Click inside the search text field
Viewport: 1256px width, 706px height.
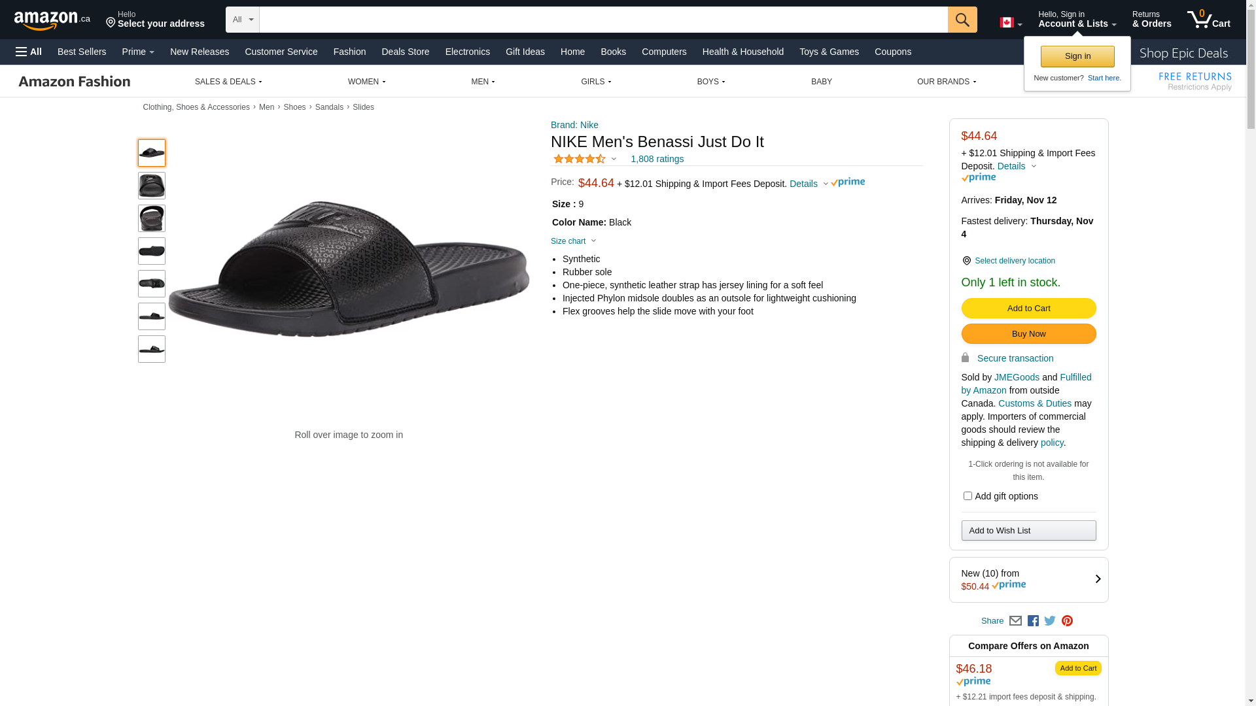tap(603, 20)
